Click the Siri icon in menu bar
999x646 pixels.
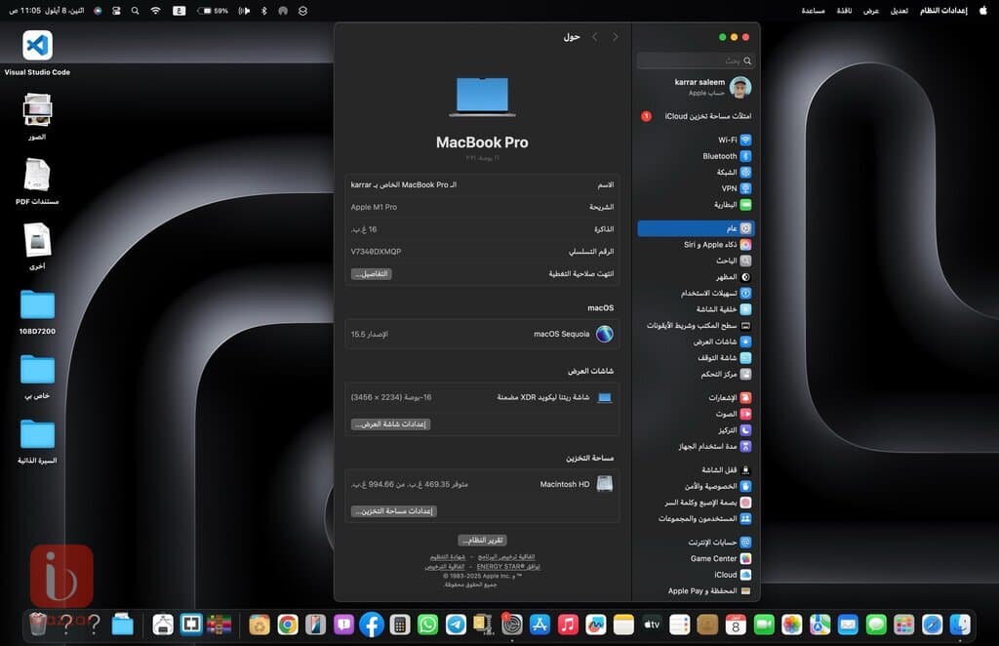pos(98,10)
